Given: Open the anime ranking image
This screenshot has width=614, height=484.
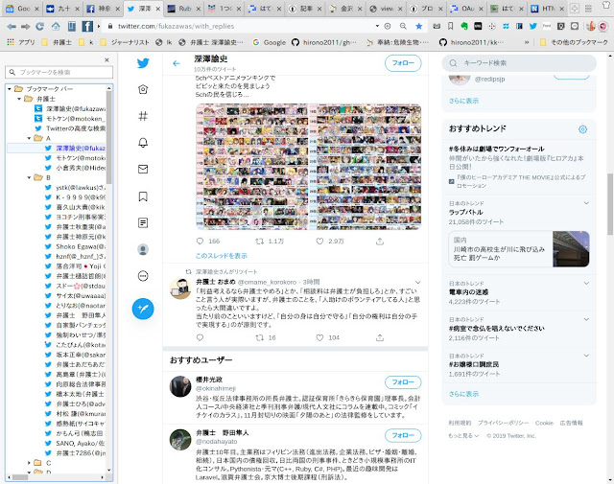Looking at the screenshot, I should [x=308, y=167].
